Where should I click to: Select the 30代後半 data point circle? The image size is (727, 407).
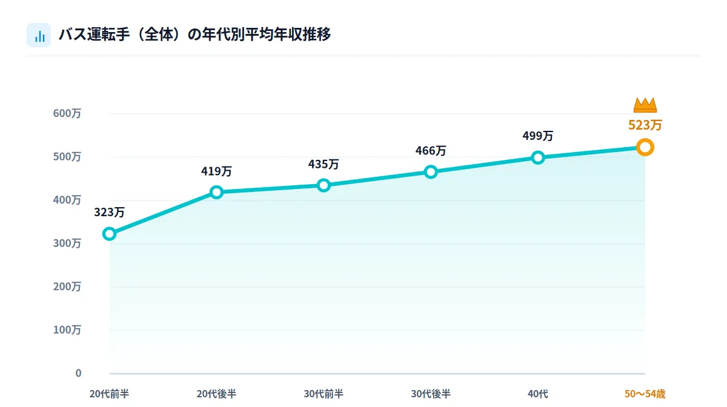click(431, 171)
